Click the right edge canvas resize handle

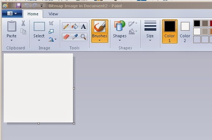[x=74, y=88]
